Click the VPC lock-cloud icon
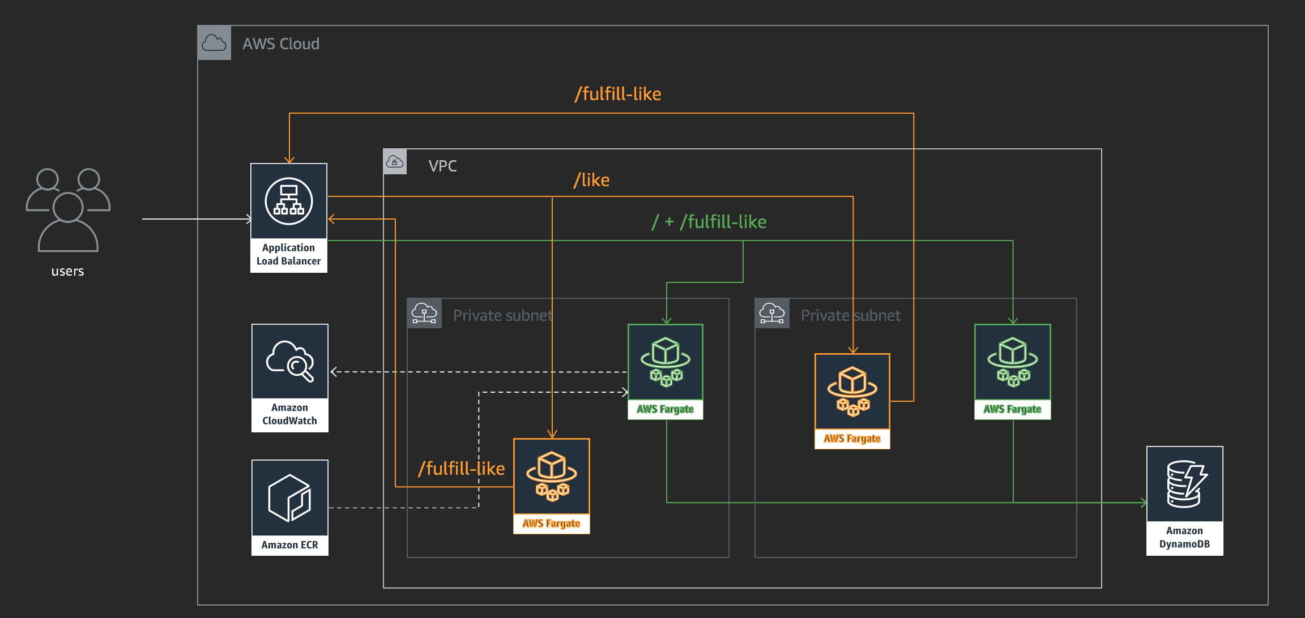Screen dimensions: 1305x618 (395, 162)
